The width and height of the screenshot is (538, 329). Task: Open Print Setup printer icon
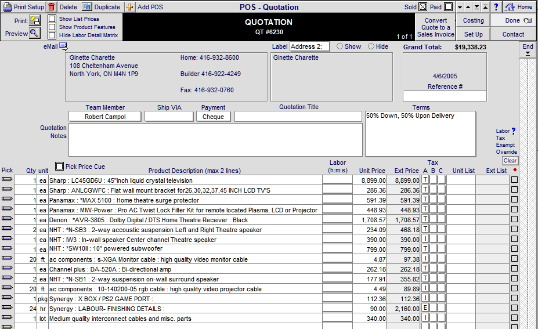7,7
